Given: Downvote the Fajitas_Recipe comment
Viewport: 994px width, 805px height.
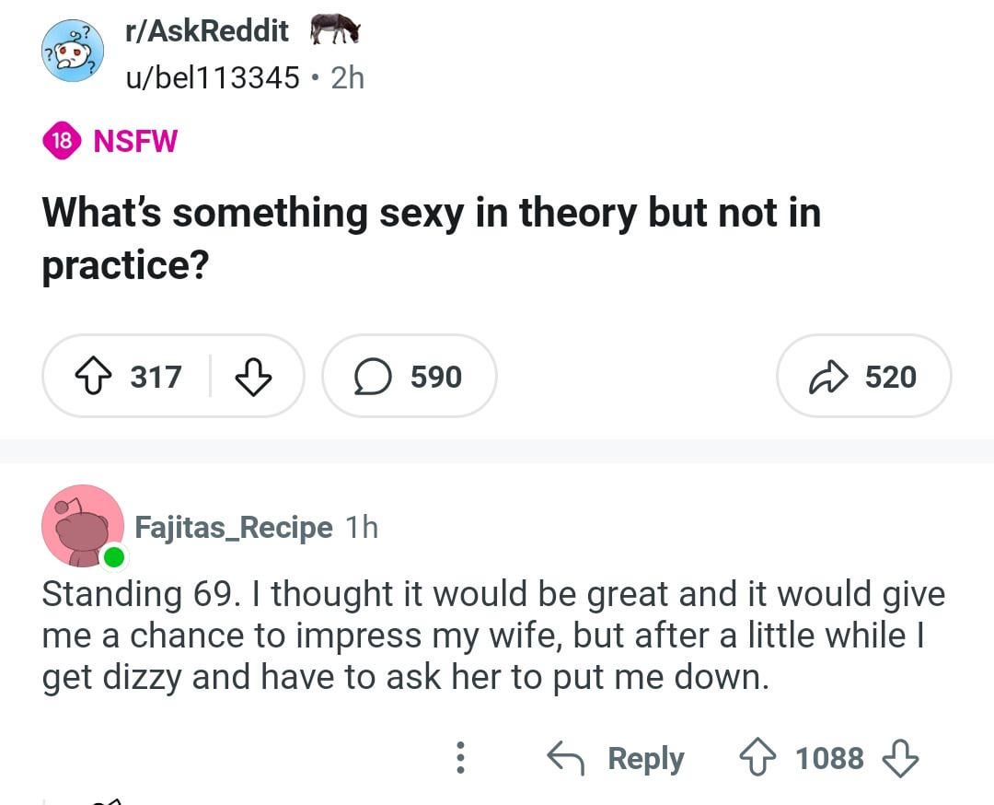Looking at the screenshot, I should coord(900,758).
